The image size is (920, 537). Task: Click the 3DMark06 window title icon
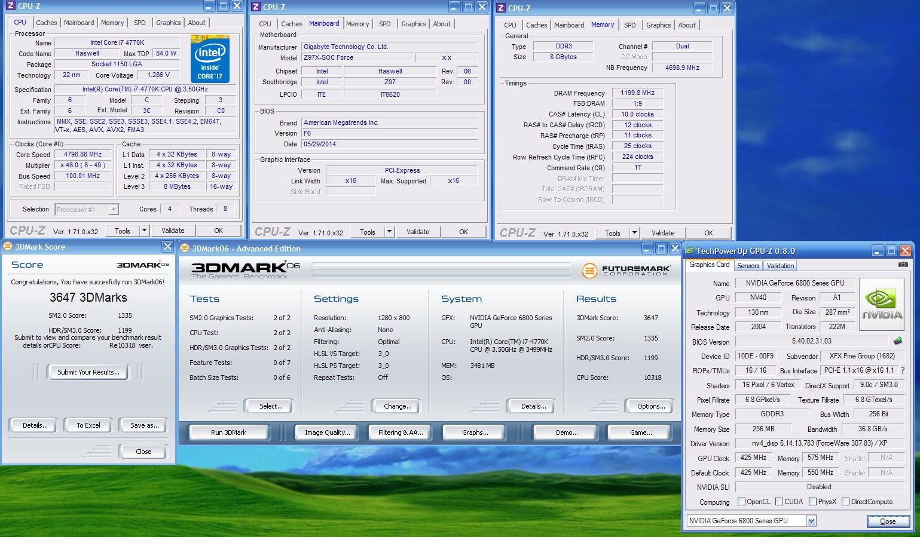(x=185, y=248)
